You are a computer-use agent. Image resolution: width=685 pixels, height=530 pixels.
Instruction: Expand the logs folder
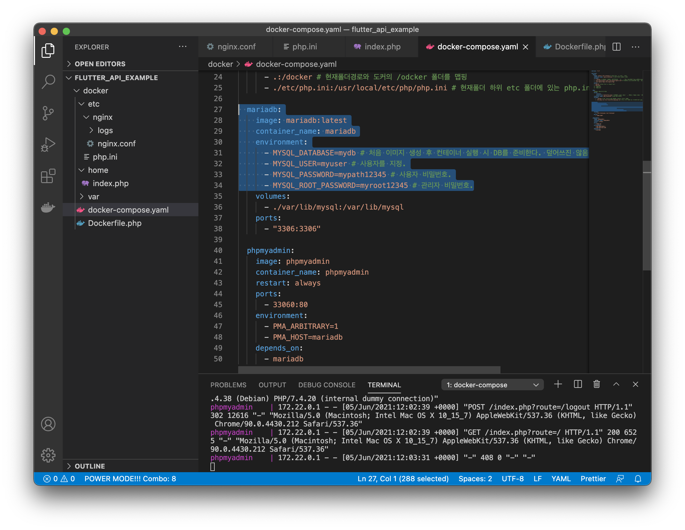click(x=105, y=130)
